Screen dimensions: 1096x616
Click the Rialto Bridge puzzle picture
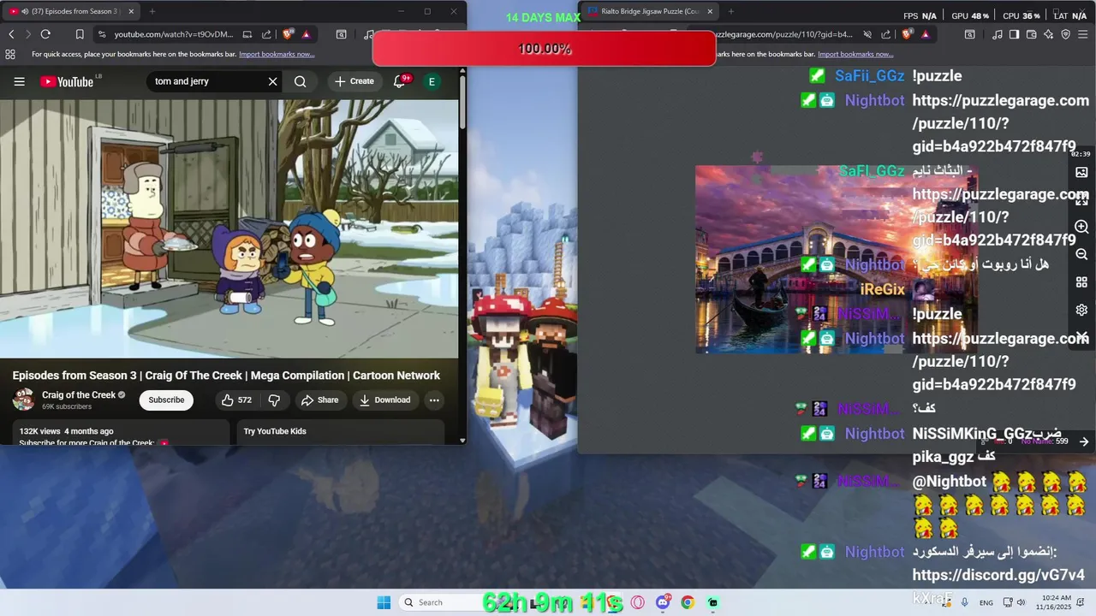point(835,259)
